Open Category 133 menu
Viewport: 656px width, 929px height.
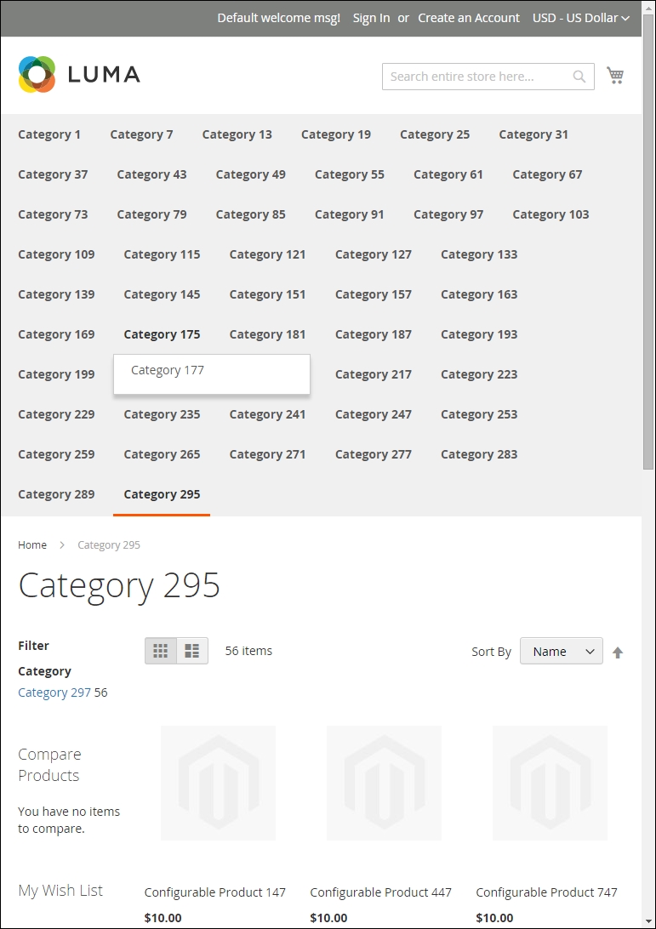click(479, 254)
